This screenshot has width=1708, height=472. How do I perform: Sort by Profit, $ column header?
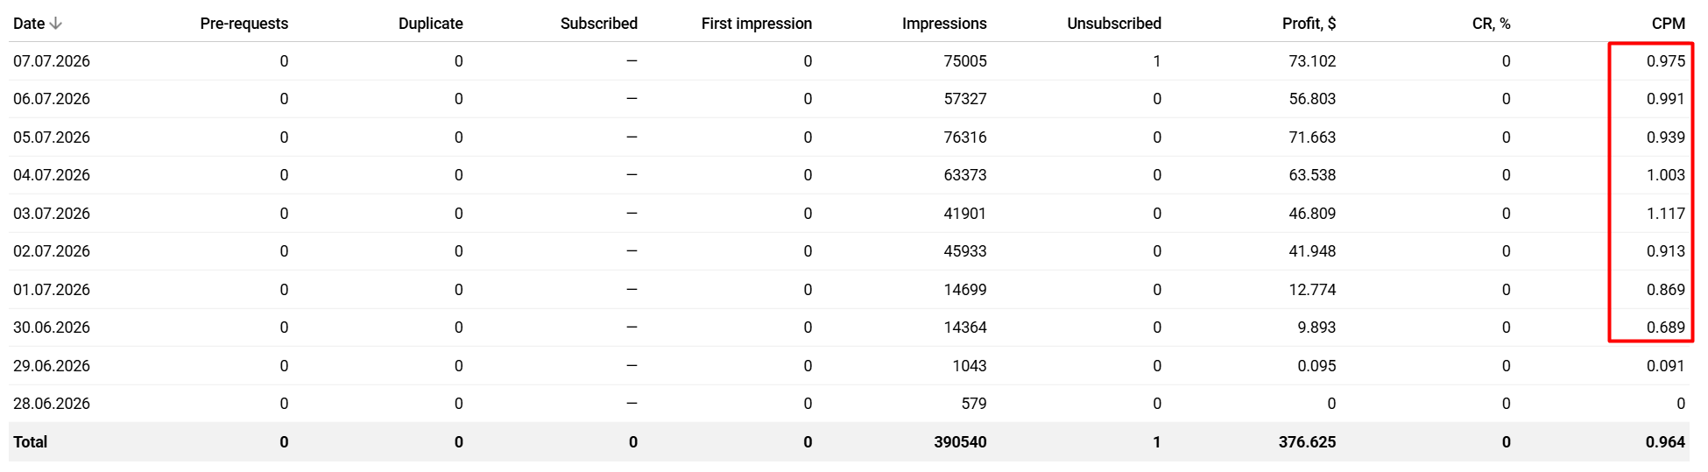pyautogui.click(x=1309, y=24)
